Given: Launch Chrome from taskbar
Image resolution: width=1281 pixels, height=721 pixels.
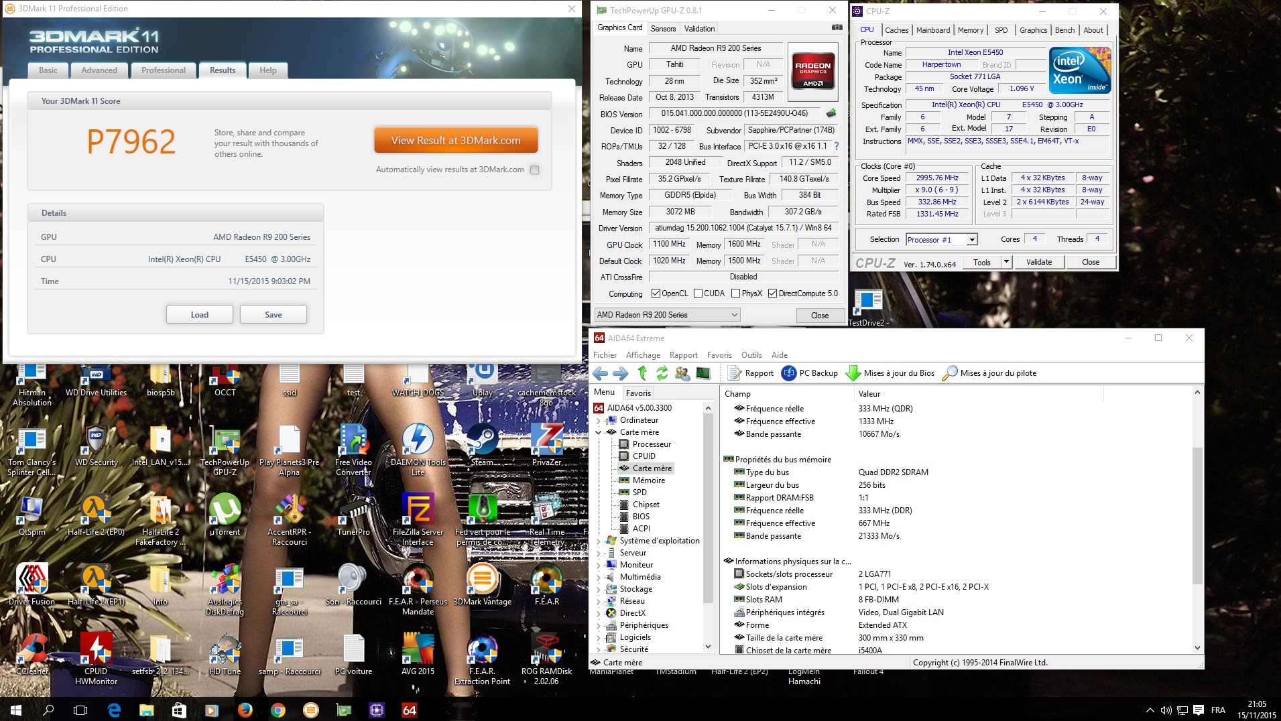Looking at the screenshot, I should [278, 710].
